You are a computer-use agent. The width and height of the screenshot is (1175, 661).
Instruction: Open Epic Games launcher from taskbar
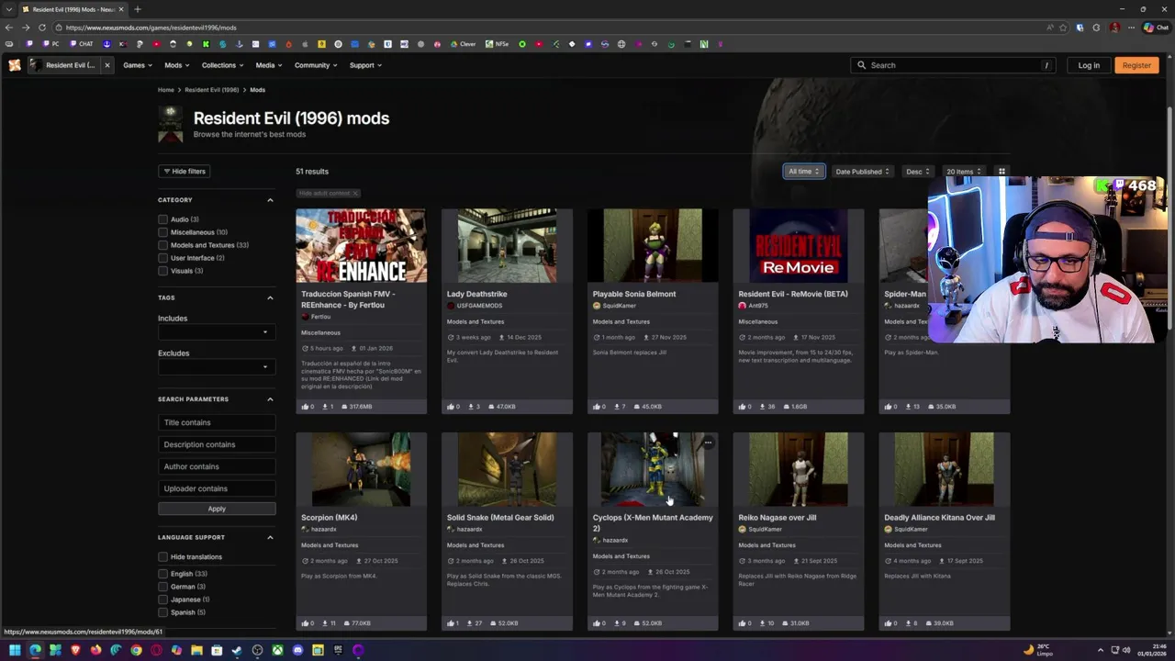pyautogui.click(x=338, y=650)
